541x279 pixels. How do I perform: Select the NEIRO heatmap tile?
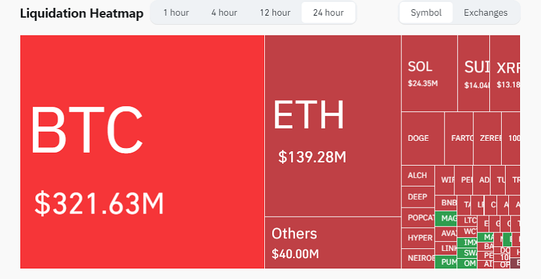(417, 258)
